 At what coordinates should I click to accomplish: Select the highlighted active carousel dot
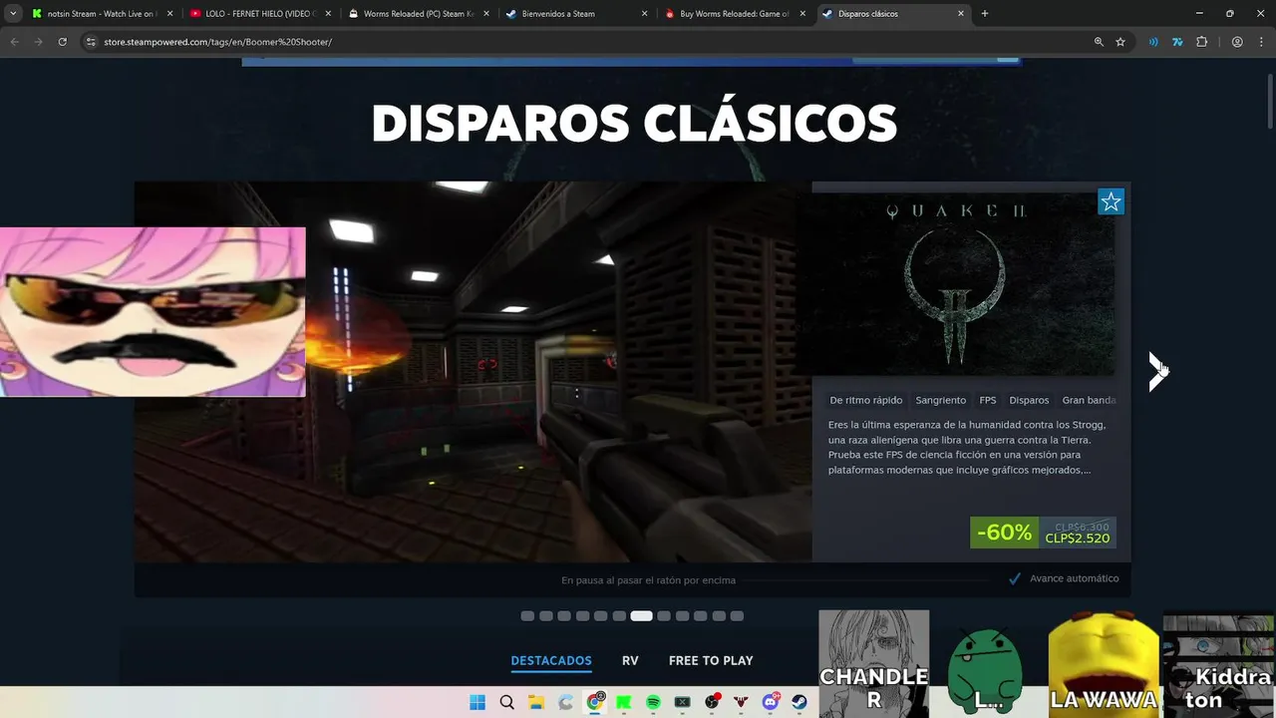click(641, 616)
